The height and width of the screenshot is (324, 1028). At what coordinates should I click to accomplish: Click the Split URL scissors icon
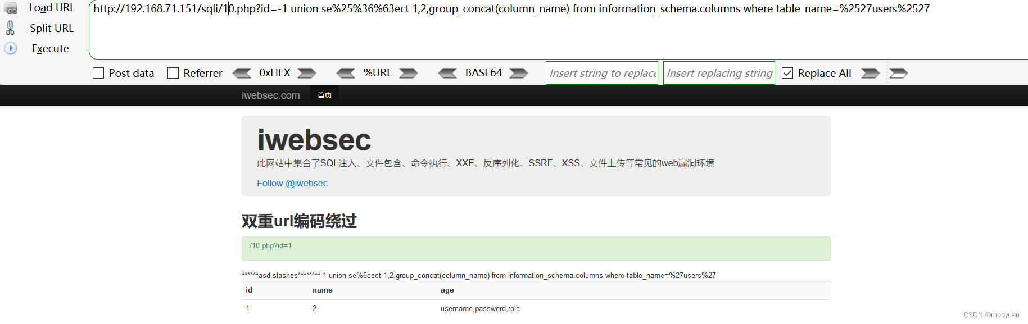tap(10, 28)
